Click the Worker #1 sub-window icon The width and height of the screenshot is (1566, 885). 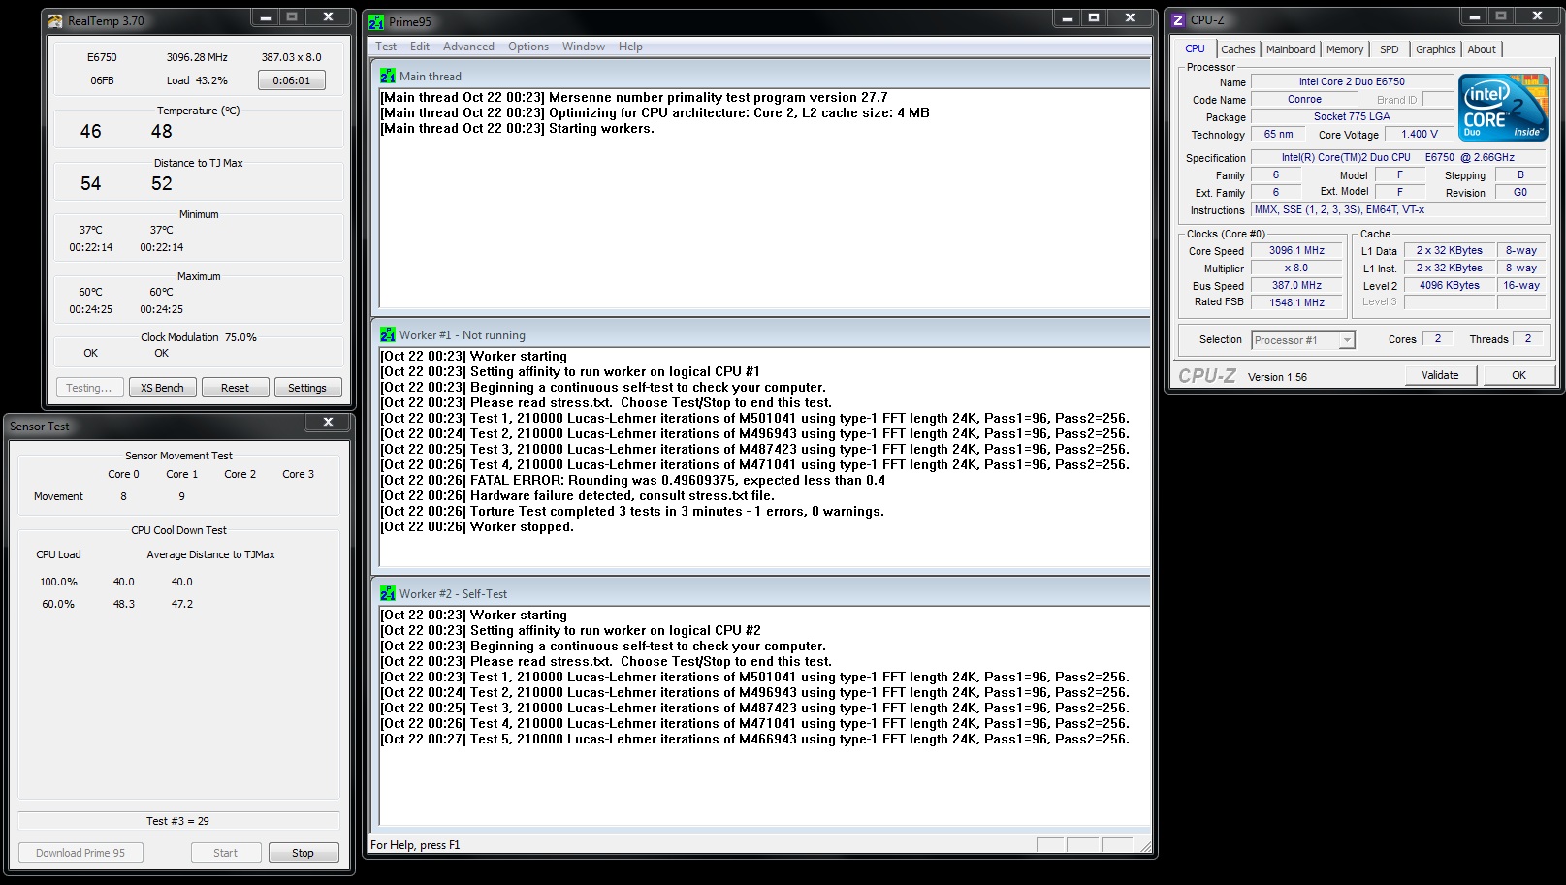click(x=388, y=334)
